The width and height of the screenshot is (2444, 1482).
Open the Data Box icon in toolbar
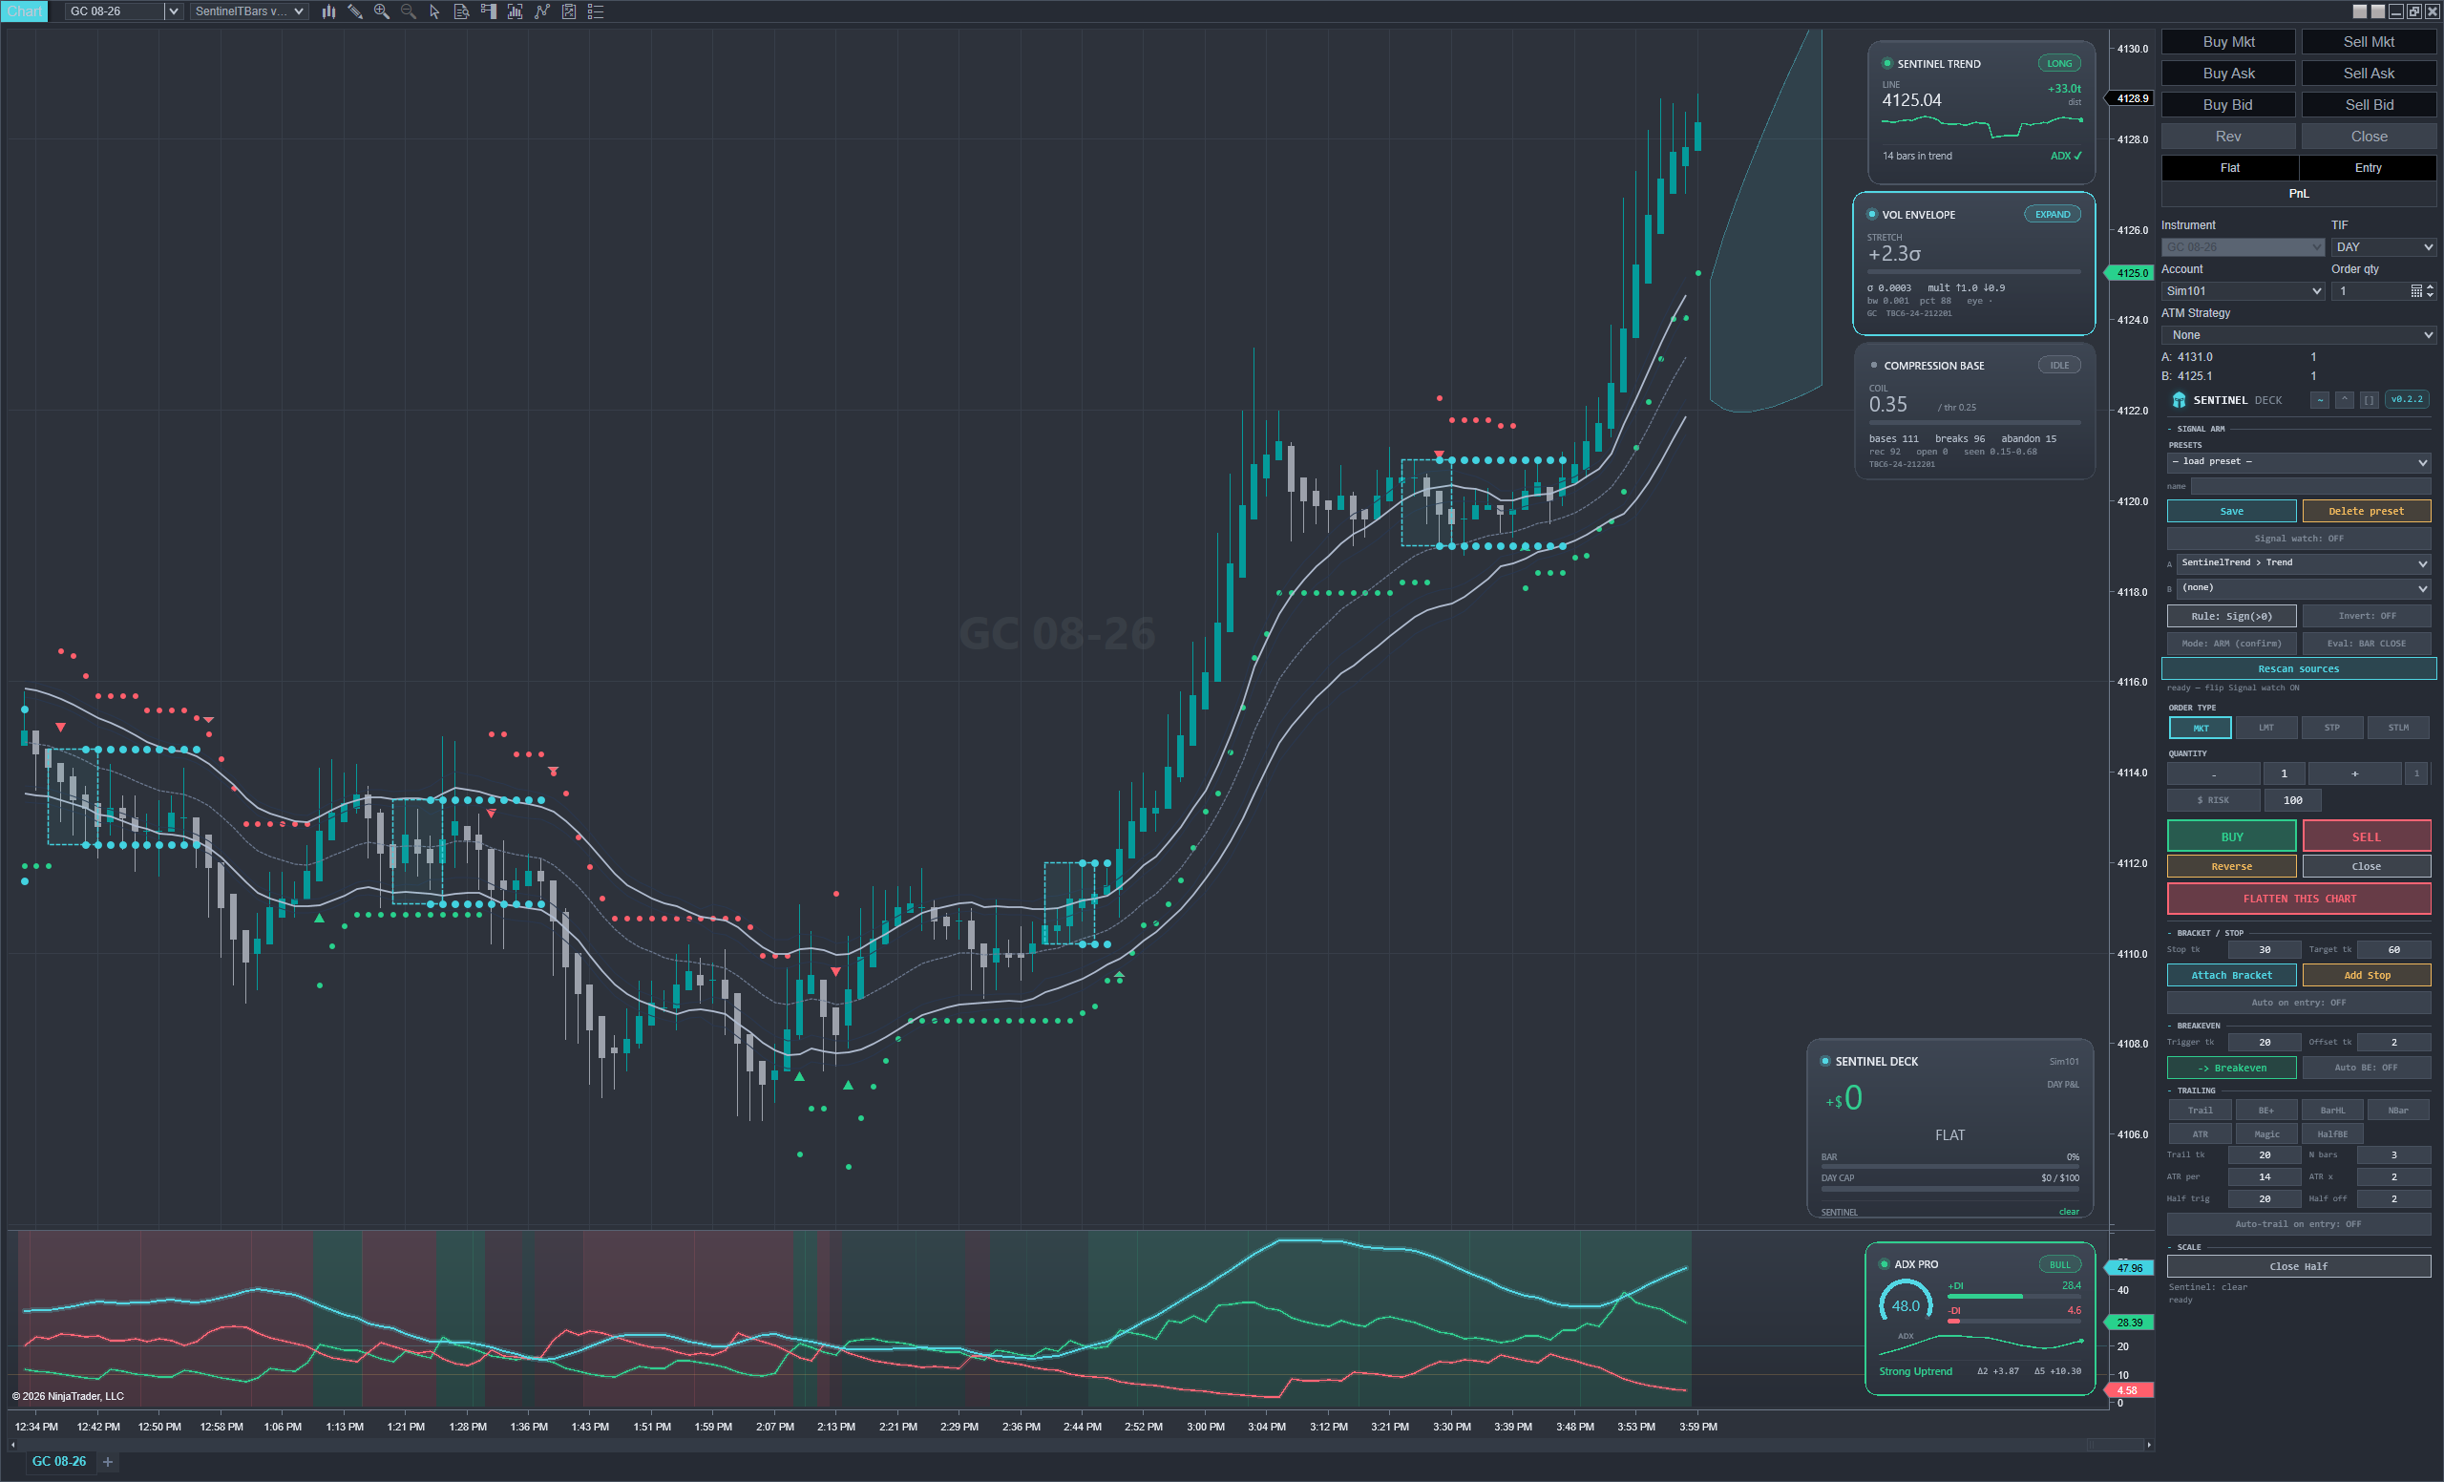461,11
